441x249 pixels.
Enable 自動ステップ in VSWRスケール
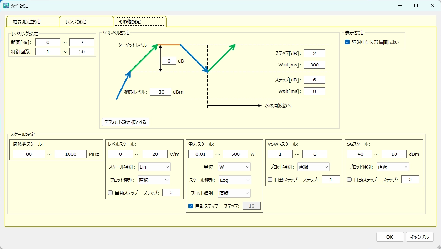(270, 180)
